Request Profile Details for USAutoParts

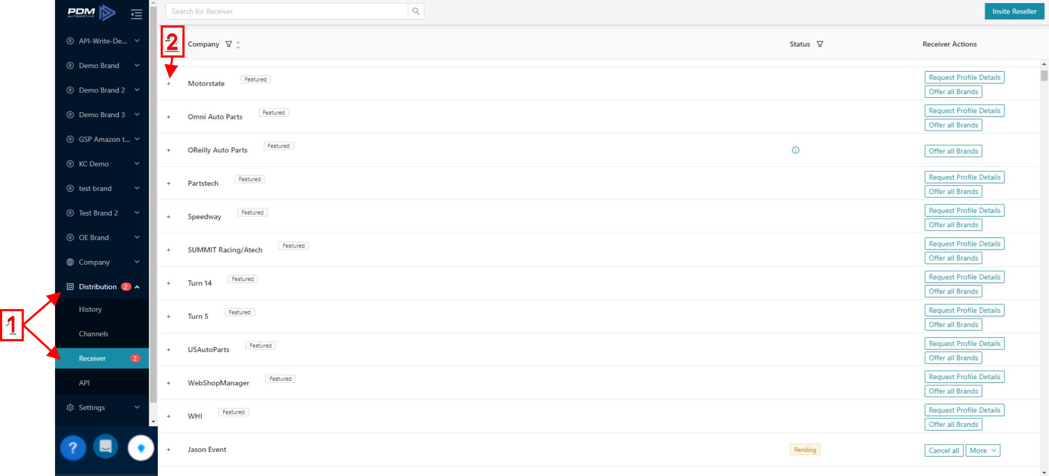click(x=964, y=344)
